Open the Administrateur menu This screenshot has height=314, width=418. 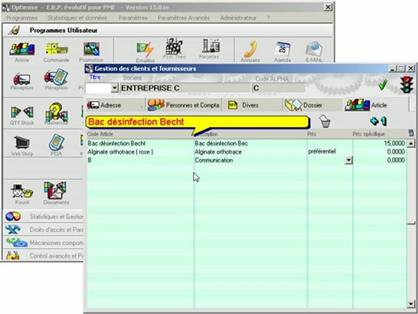238,18
